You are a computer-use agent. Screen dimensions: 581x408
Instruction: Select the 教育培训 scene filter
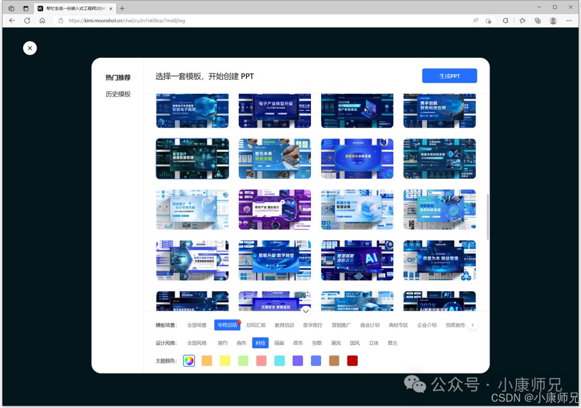pyautogui.click(x=284, y=325)
